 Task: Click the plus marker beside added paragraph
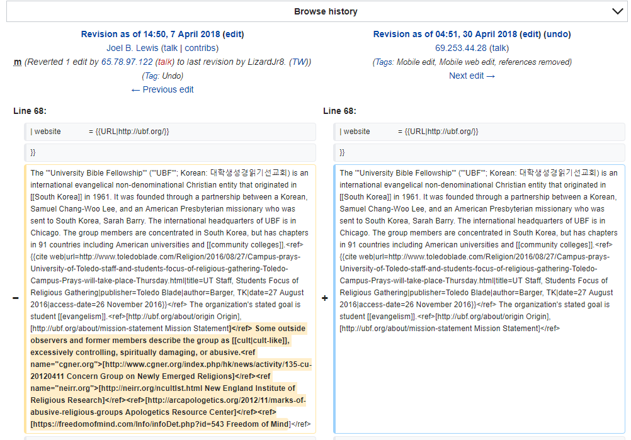[x=325, y=298]
